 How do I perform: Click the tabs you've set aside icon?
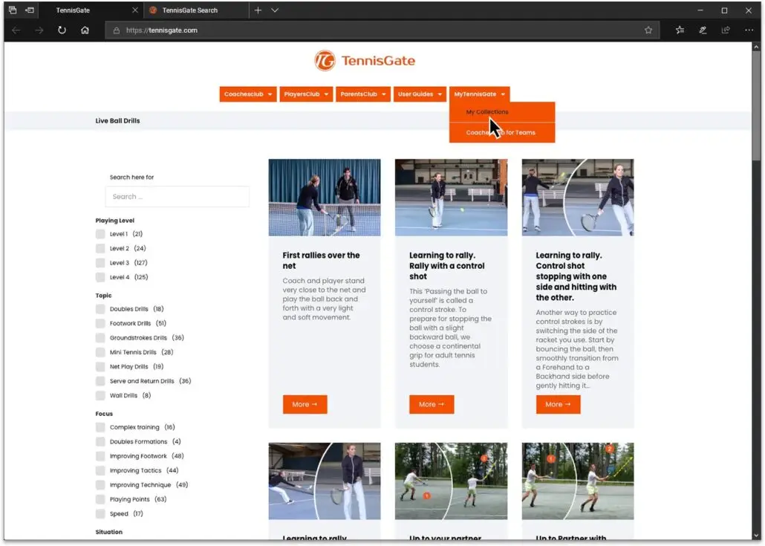13,10
